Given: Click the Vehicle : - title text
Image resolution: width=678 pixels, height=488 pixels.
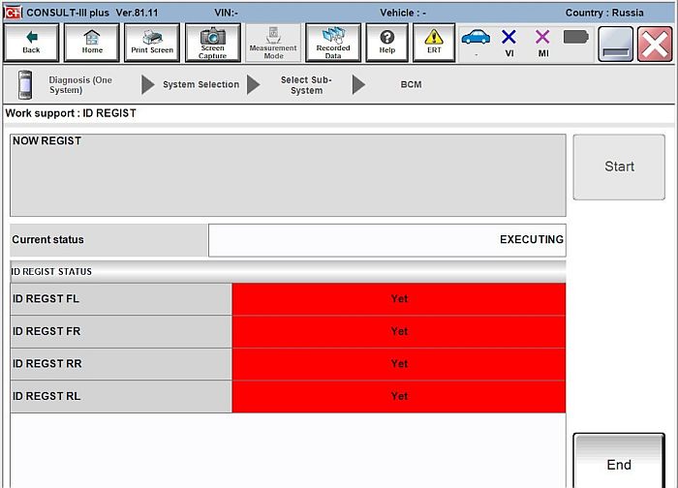Looking at the screenshot, I should 403,13.
